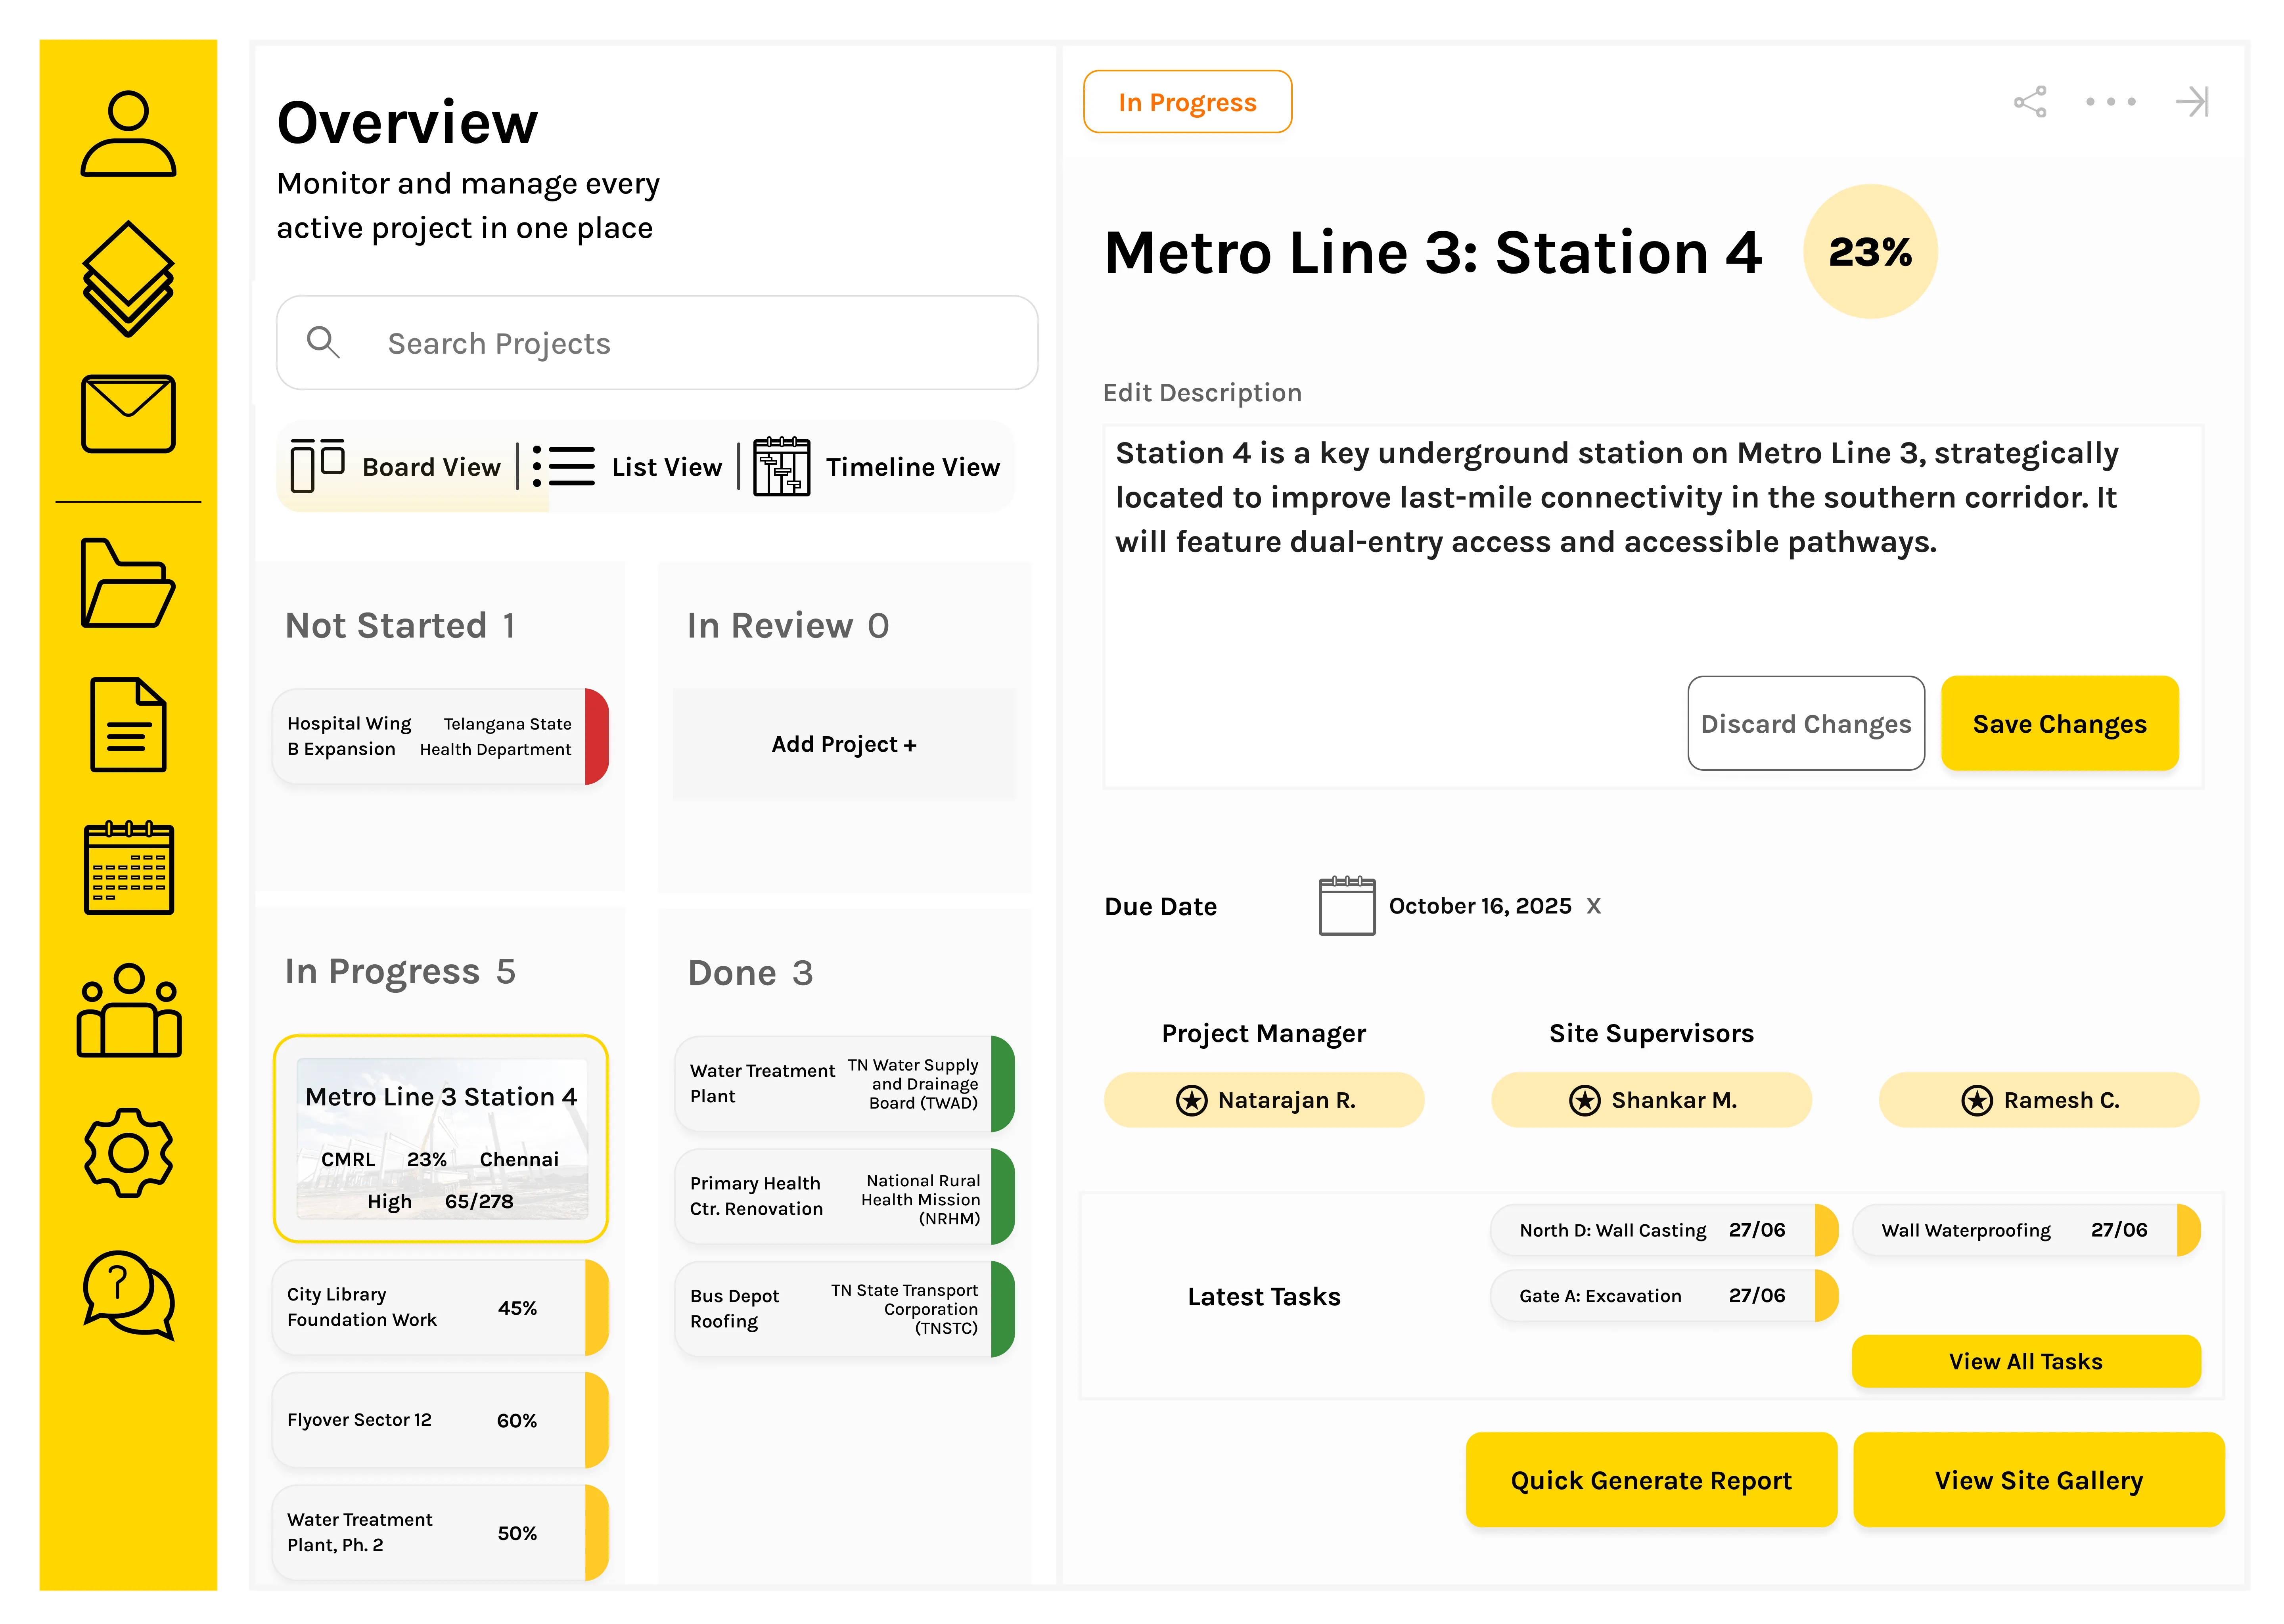Click the Latest Tasks label
Viewport: 2284px width, 1624px height.
1264,1297
